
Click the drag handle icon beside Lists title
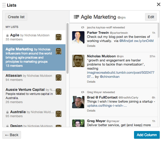pos(4,5)
